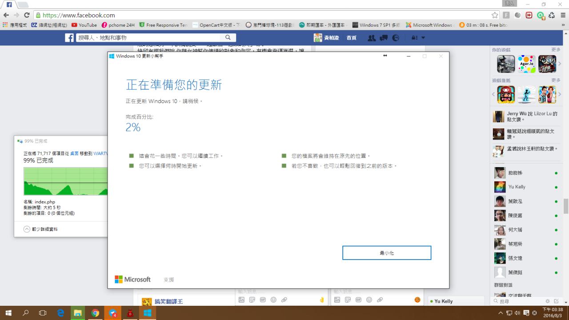Bookmark this page with the star icon
569x320 pixels.
(495, 15)
